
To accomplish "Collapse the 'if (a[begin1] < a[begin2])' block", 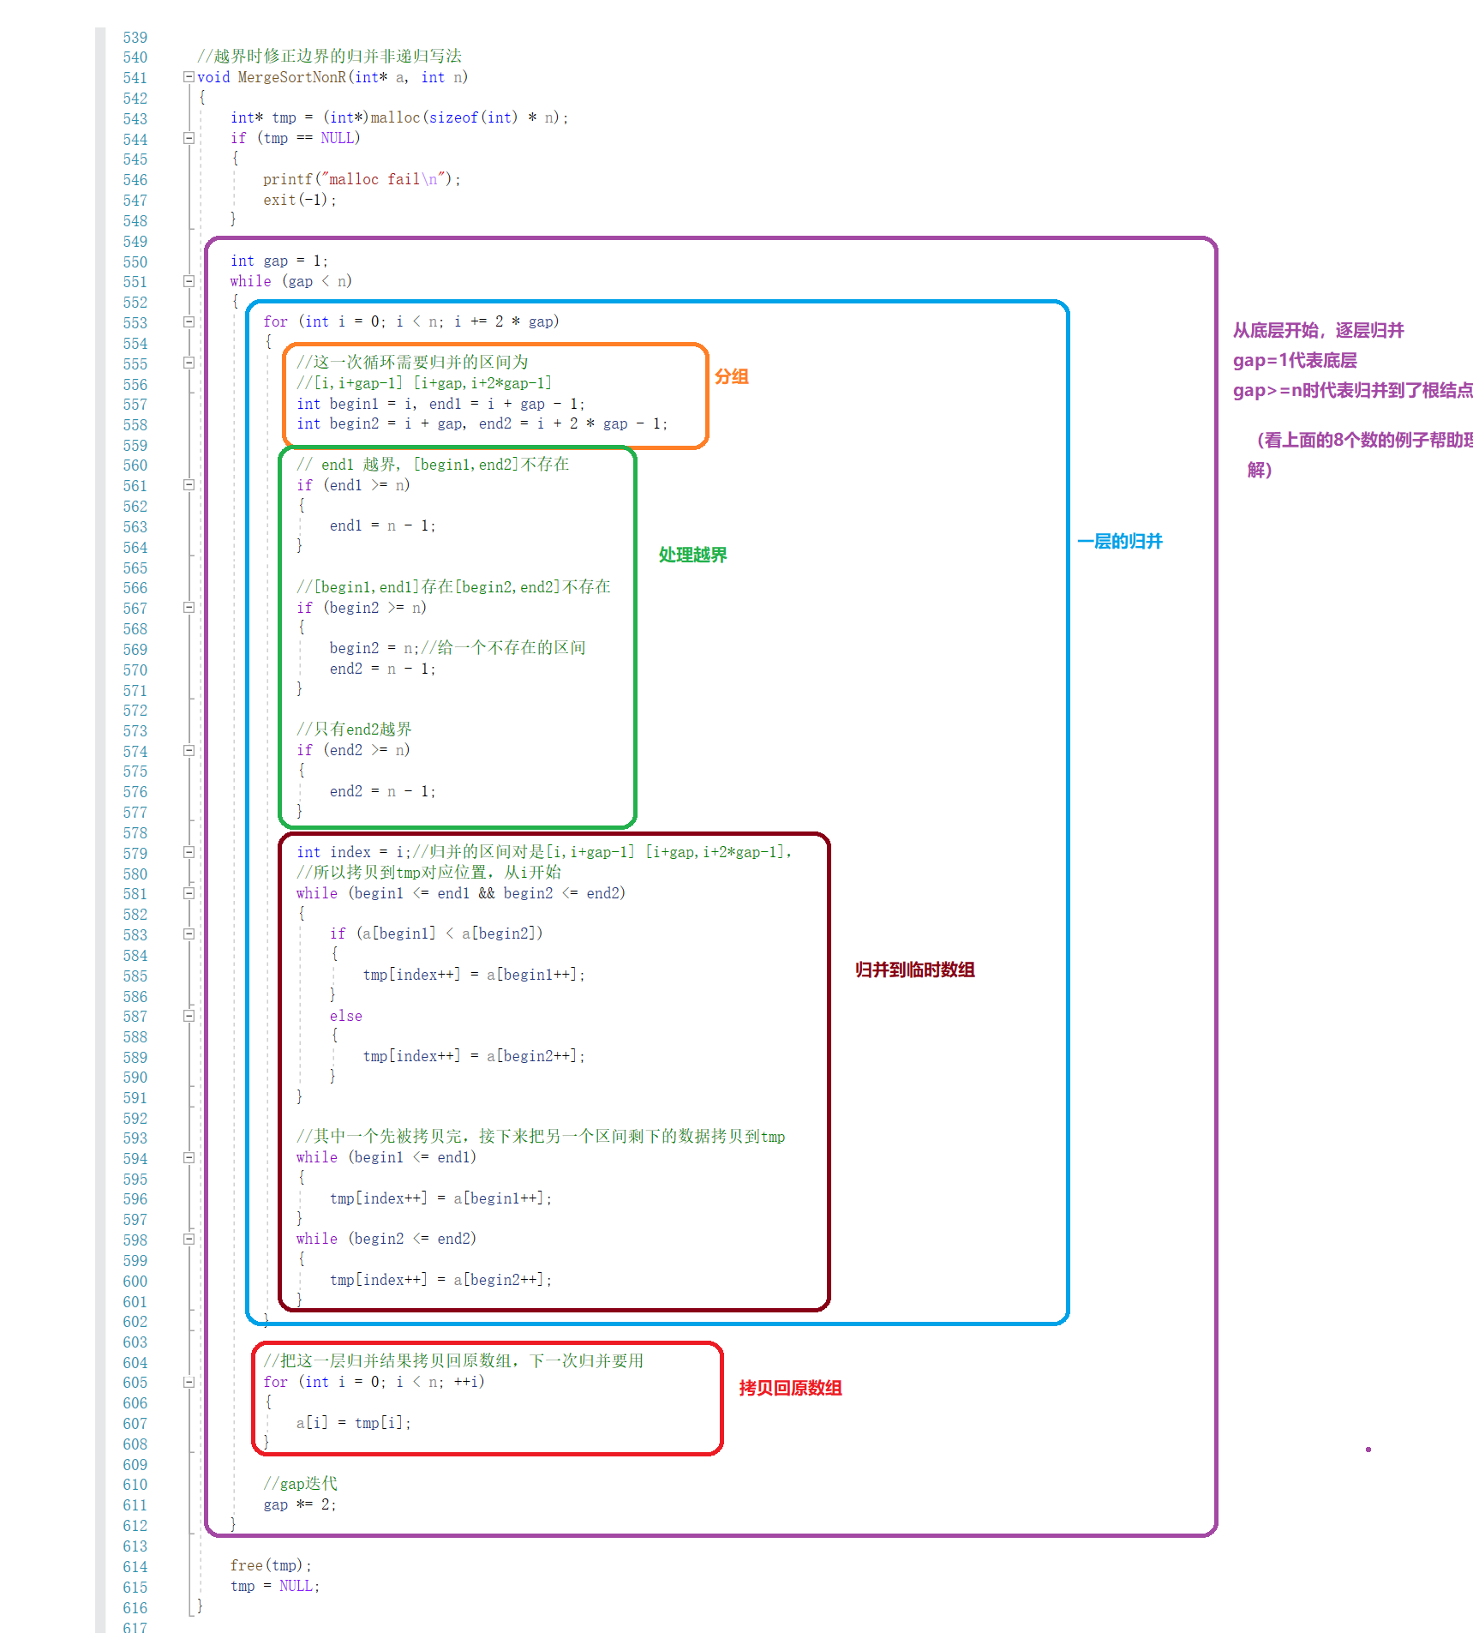I will tap(189, 934).
